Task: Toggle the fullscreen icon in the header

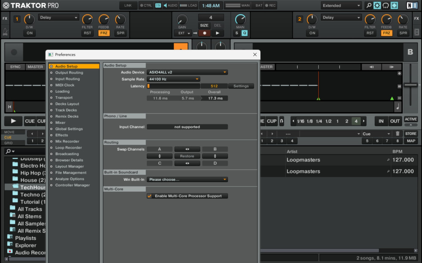Action: coord(394,5)
